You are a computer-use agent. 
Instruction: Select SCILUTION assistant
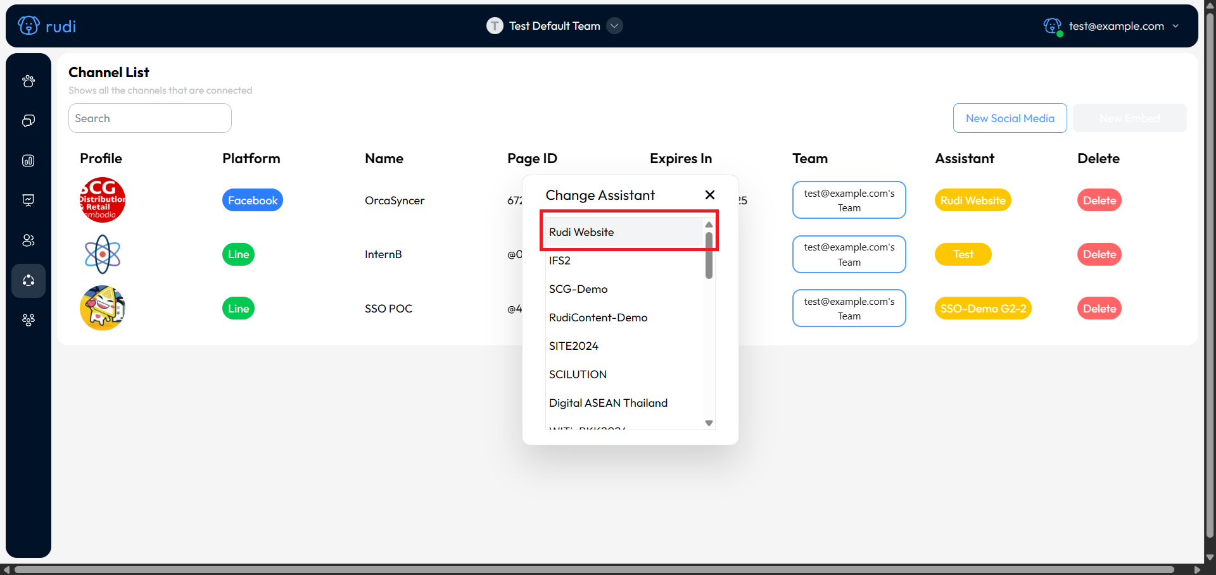tap(624, 374)
